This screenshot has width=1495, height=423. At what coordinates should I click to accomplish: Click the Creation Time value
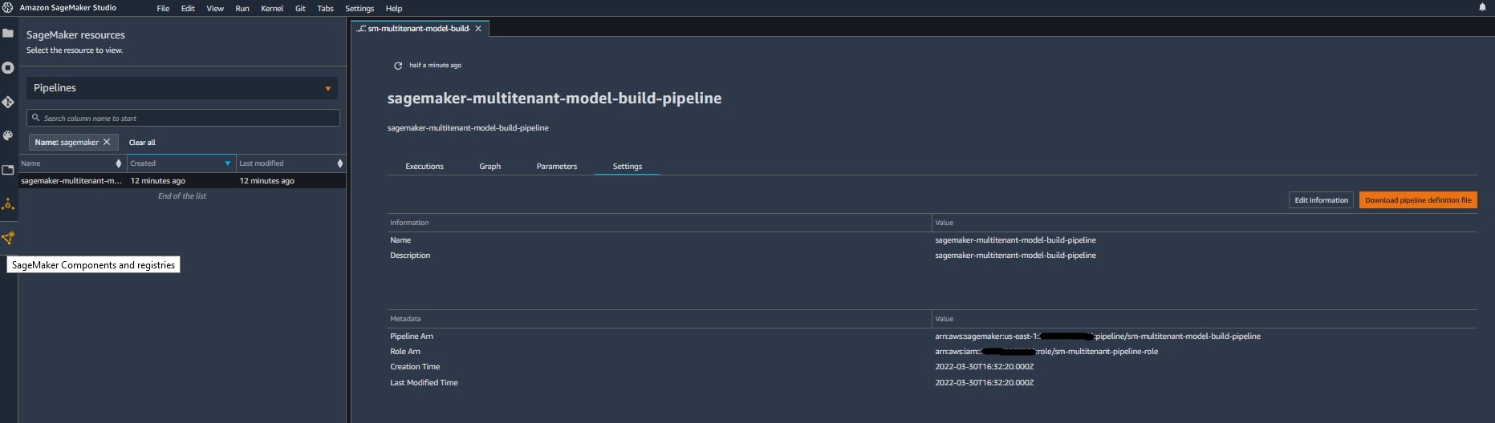(984, 367)
